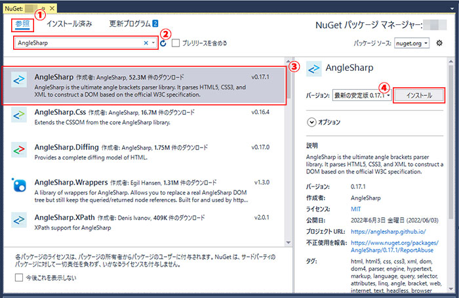Click the published date 2022年6月3日 text
The height and width of the screenshot is (298, 459).
[x=395, y=221]
